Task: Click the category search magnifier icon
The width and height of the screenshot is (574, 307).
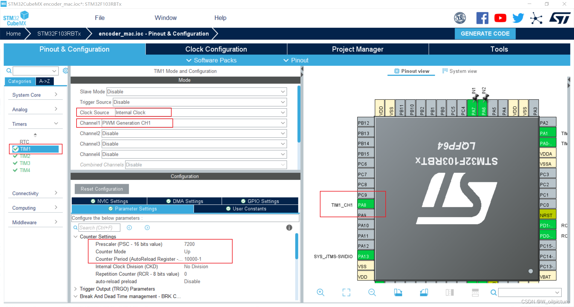Action: (9, 71)
